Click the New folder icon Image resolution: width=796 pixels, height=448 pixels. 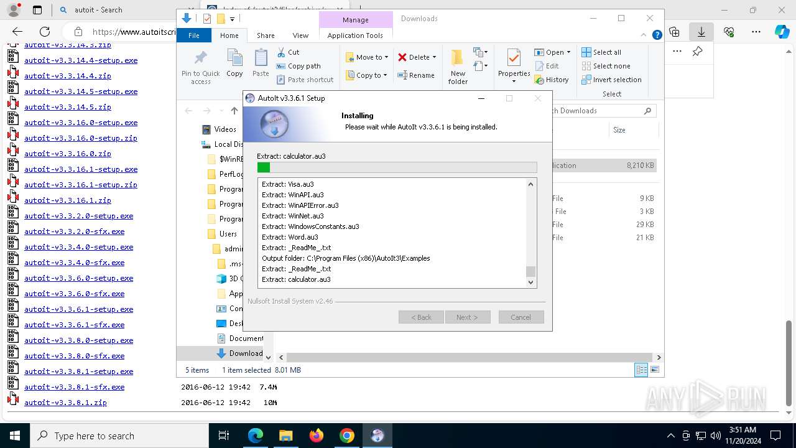click(x=458, y=58)
